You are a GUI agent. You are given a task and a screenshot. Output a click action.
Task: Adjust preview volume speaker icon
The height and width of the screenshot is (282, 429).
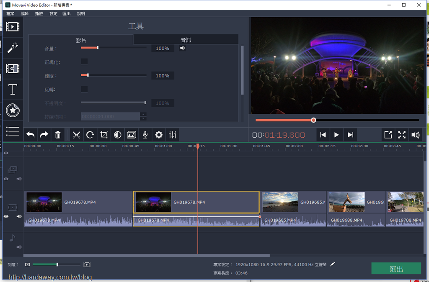pyautogui.click(x=415, y=135)
